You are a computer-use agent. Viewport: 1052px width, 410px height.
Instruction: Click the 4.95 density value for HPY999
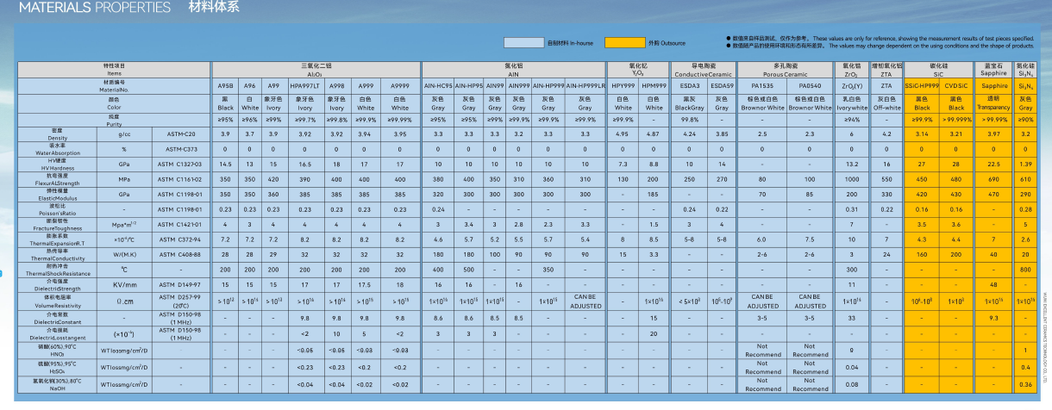(x=623, y=135)
